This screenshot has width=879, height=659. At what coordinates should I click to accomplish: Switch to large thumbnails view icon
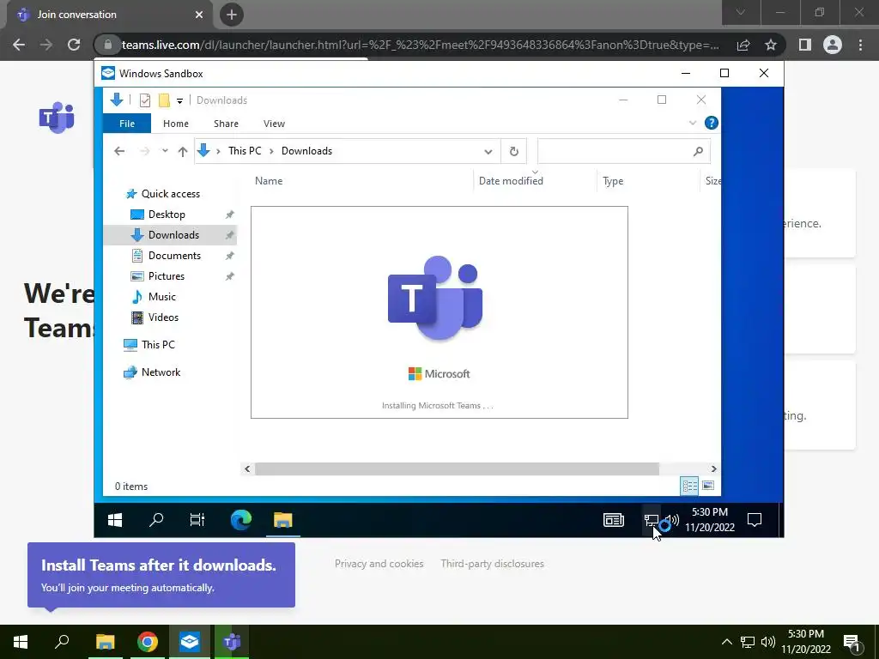click(x=708, y=486)
